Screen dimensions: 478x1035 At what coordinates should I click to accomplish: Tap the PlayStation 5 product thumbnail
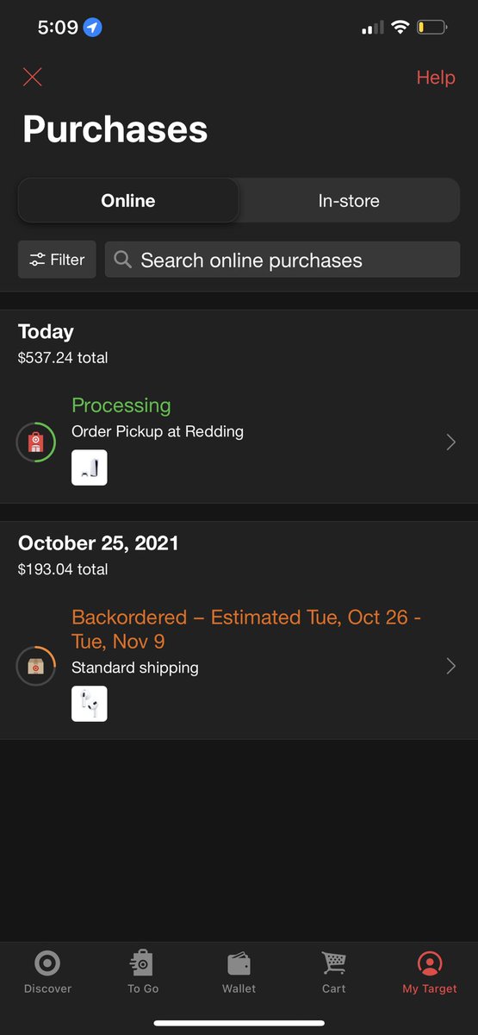pos(90,467)
